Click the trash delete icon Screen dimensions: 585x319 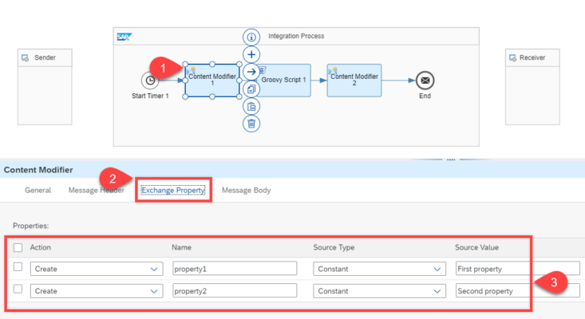[x=251, y=124]
